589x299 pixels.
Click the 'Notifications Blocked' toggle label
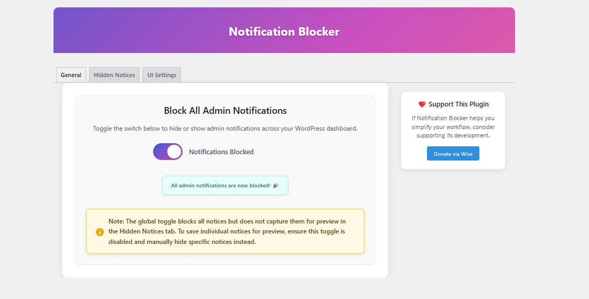point(221,152)
